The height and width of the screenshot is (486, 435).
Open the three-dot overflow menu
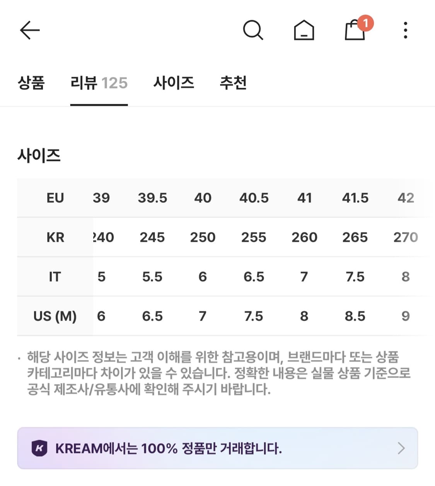(405, 30)
